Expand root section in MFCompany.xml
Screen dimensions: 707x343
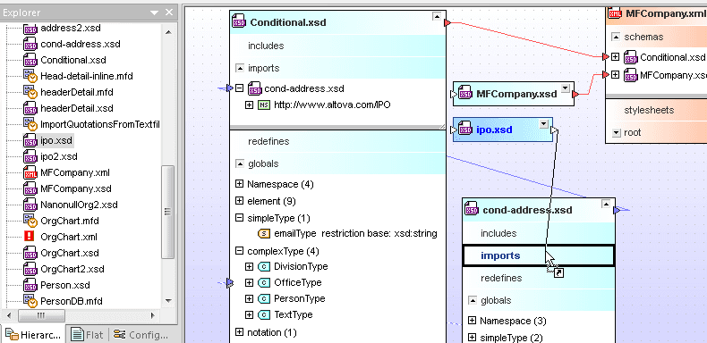(x=616, y=133)
